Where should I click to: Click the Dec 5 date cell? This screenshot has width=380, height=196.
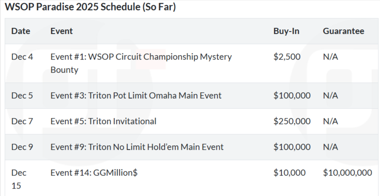click(22, 96)
